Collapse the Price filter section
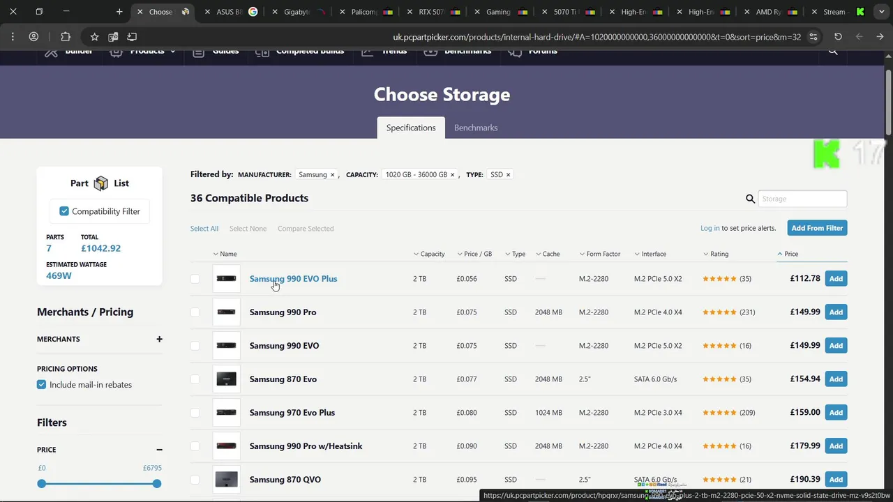 [159, 450]
